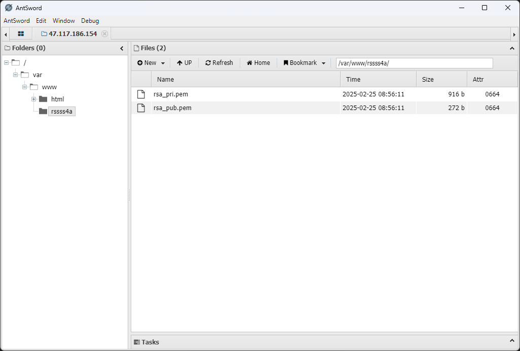Collapse the Folders panel
520x351 pixels.
122,48
